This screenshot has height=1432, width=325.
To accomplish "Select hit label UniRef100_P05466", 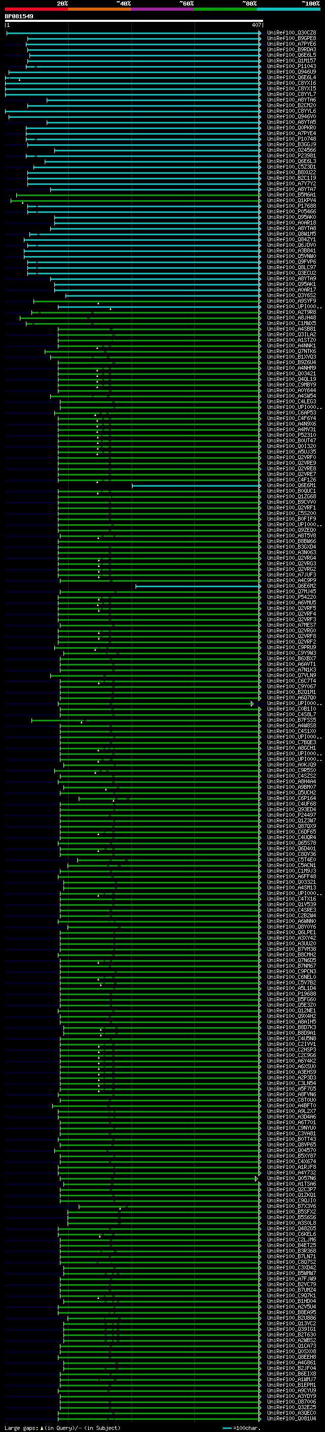I will pyautogui.click(x=291, y=211).
